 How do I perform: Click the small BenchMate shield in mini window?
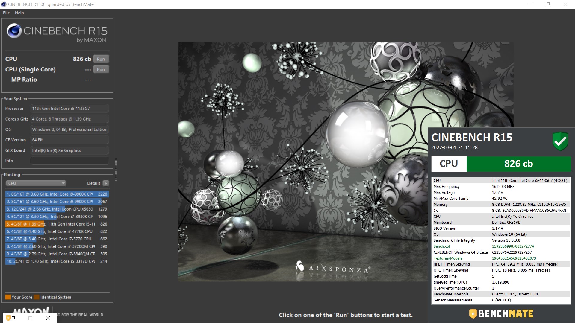click(8, 318)
